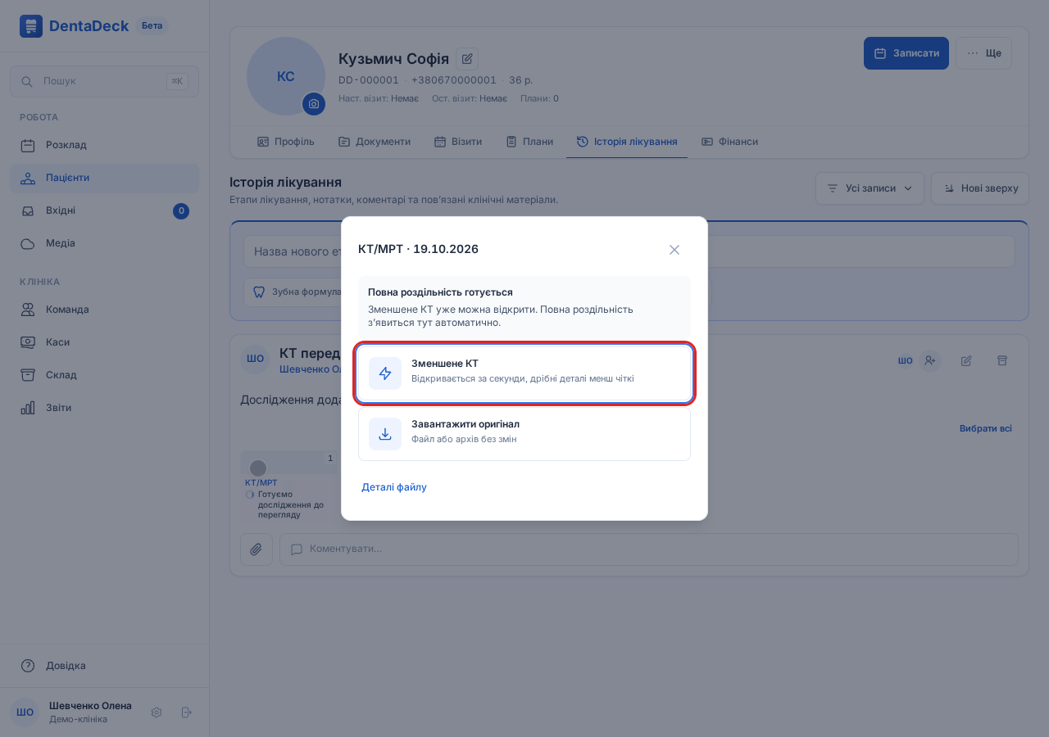The image size is (1049, 737).
Task: Edit the stage with pencil icon
Action: 966,360
